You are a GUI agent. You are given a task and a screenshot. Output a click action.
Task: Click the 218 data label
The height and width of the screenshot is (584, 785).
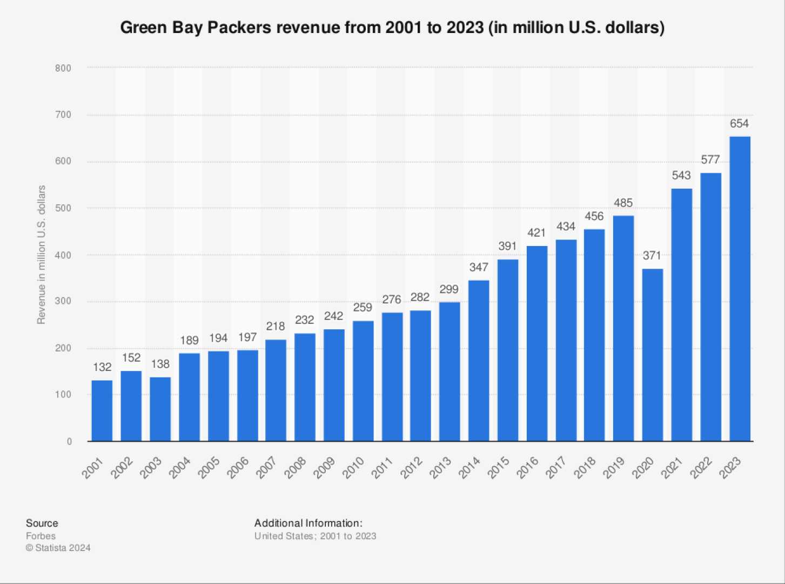pos(276,326)
